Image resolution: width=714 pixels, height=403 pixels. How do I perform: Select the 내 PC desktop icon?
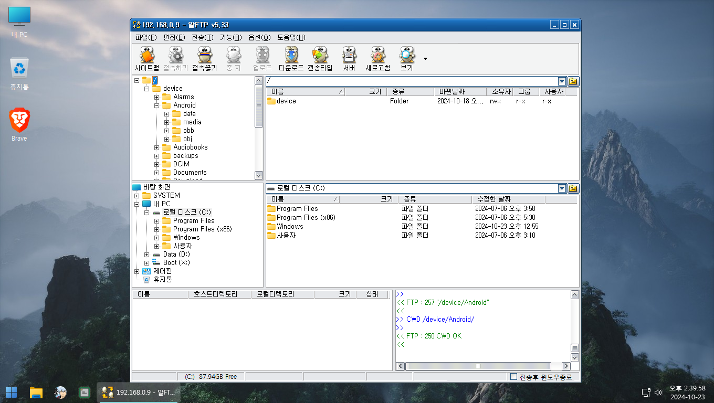coord(19,23)
